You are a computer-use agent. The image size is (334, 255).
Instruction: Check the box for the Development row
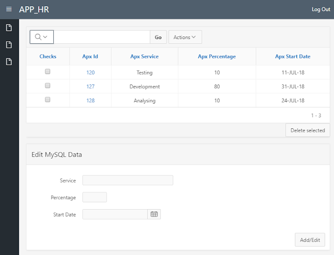point(47,86)
